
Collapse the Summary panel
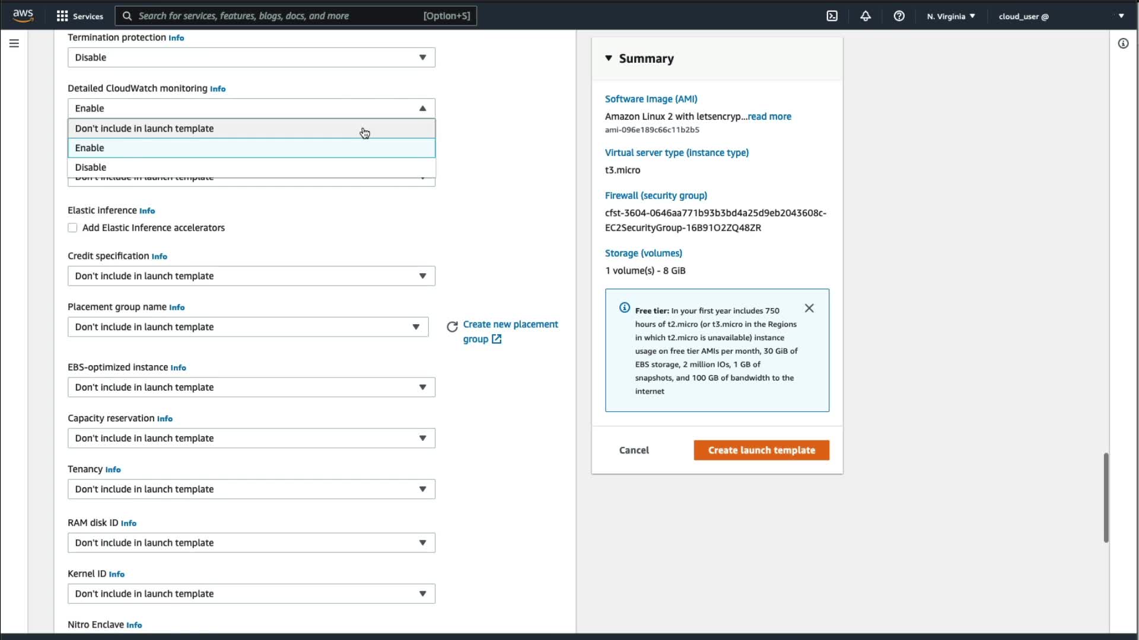coord(609,58)
